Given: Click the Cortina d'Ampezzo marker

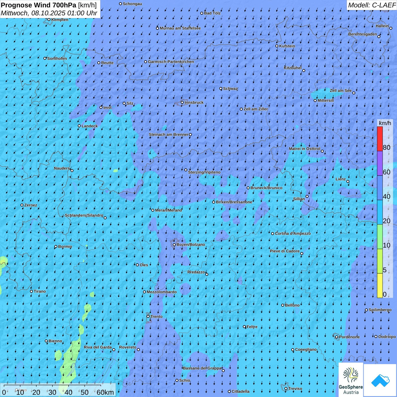Looking at the screenshot, I should pyautogui.click(x=273, y=234).
